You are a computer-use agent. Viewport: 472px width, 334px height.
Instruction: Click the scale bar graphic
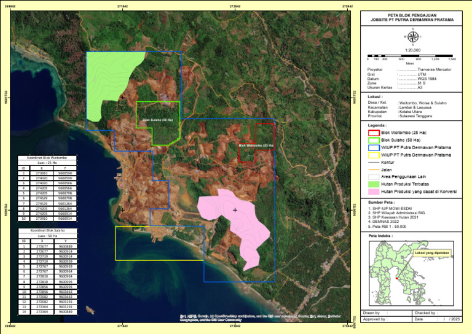410,56
